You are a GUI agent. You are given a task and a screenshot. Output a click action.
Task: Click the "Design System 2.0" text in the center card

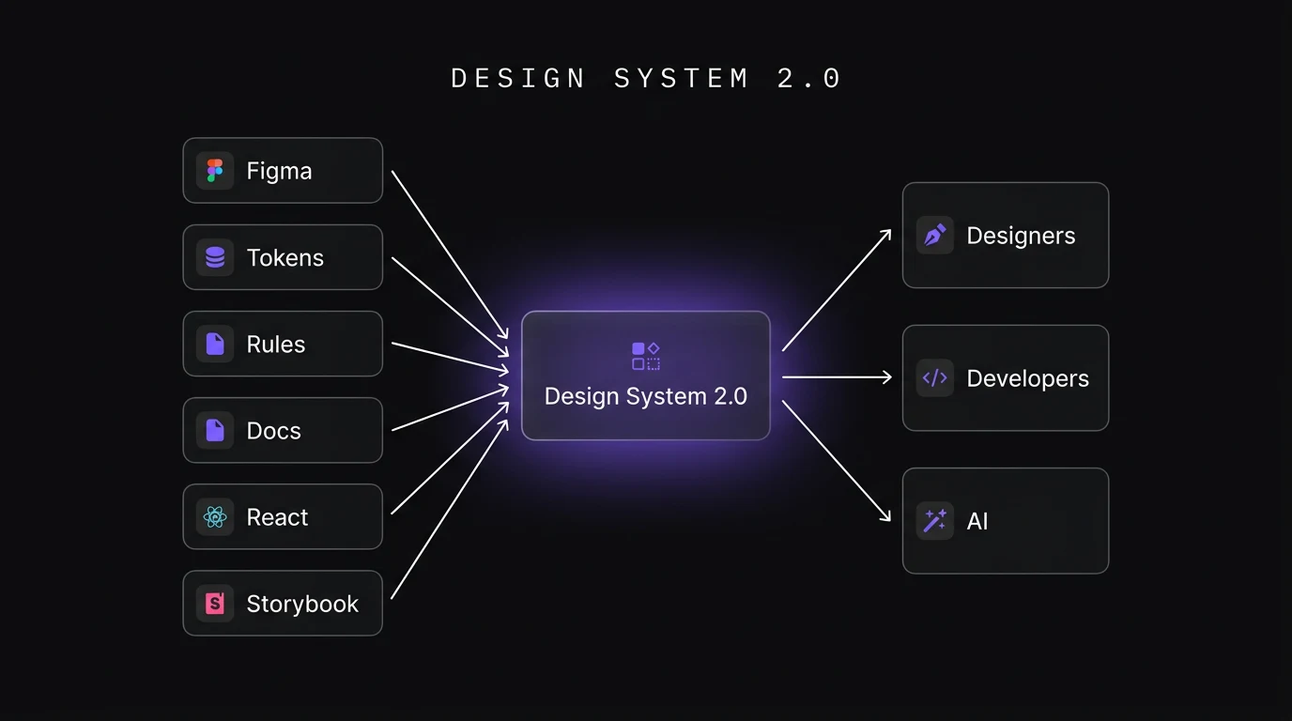point(646,396)
